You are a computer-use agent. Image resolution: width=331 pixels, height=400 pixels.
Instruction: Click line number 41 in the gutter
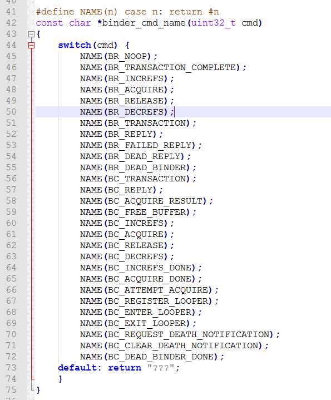pyautogui.click(x=11, y=12)
